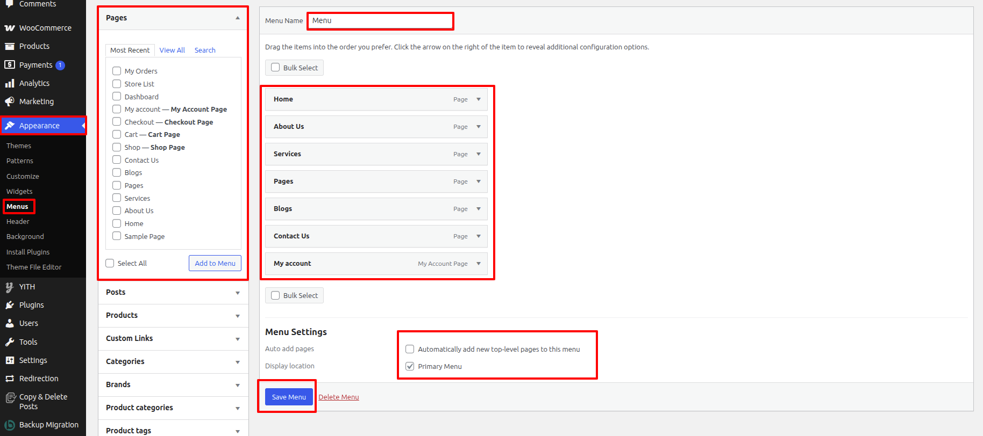Enable automatically add new top-level pages
This screenshot has width=983, height=436.
coord(410,349)
